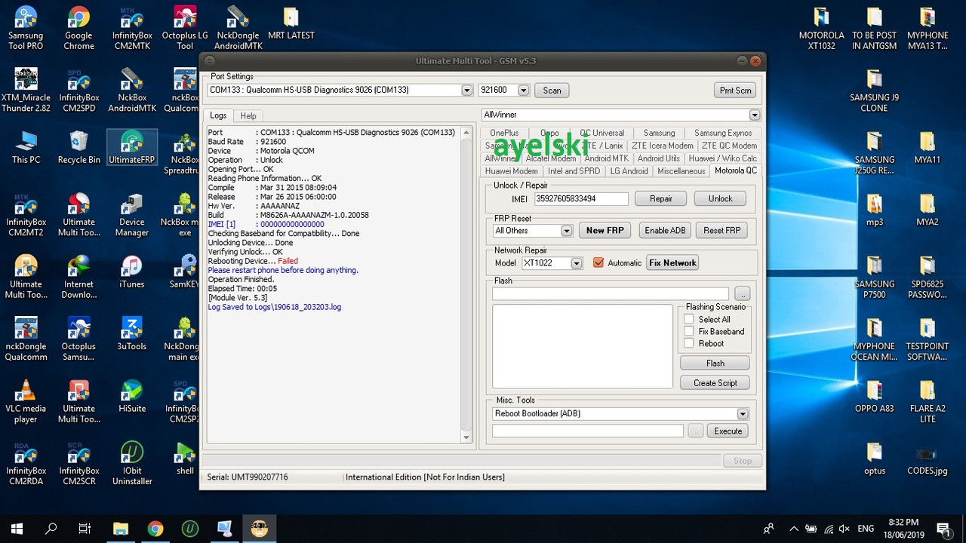Click the Flash file path field
This screenshot has height=543, width=966.
[x=611, y=293]
